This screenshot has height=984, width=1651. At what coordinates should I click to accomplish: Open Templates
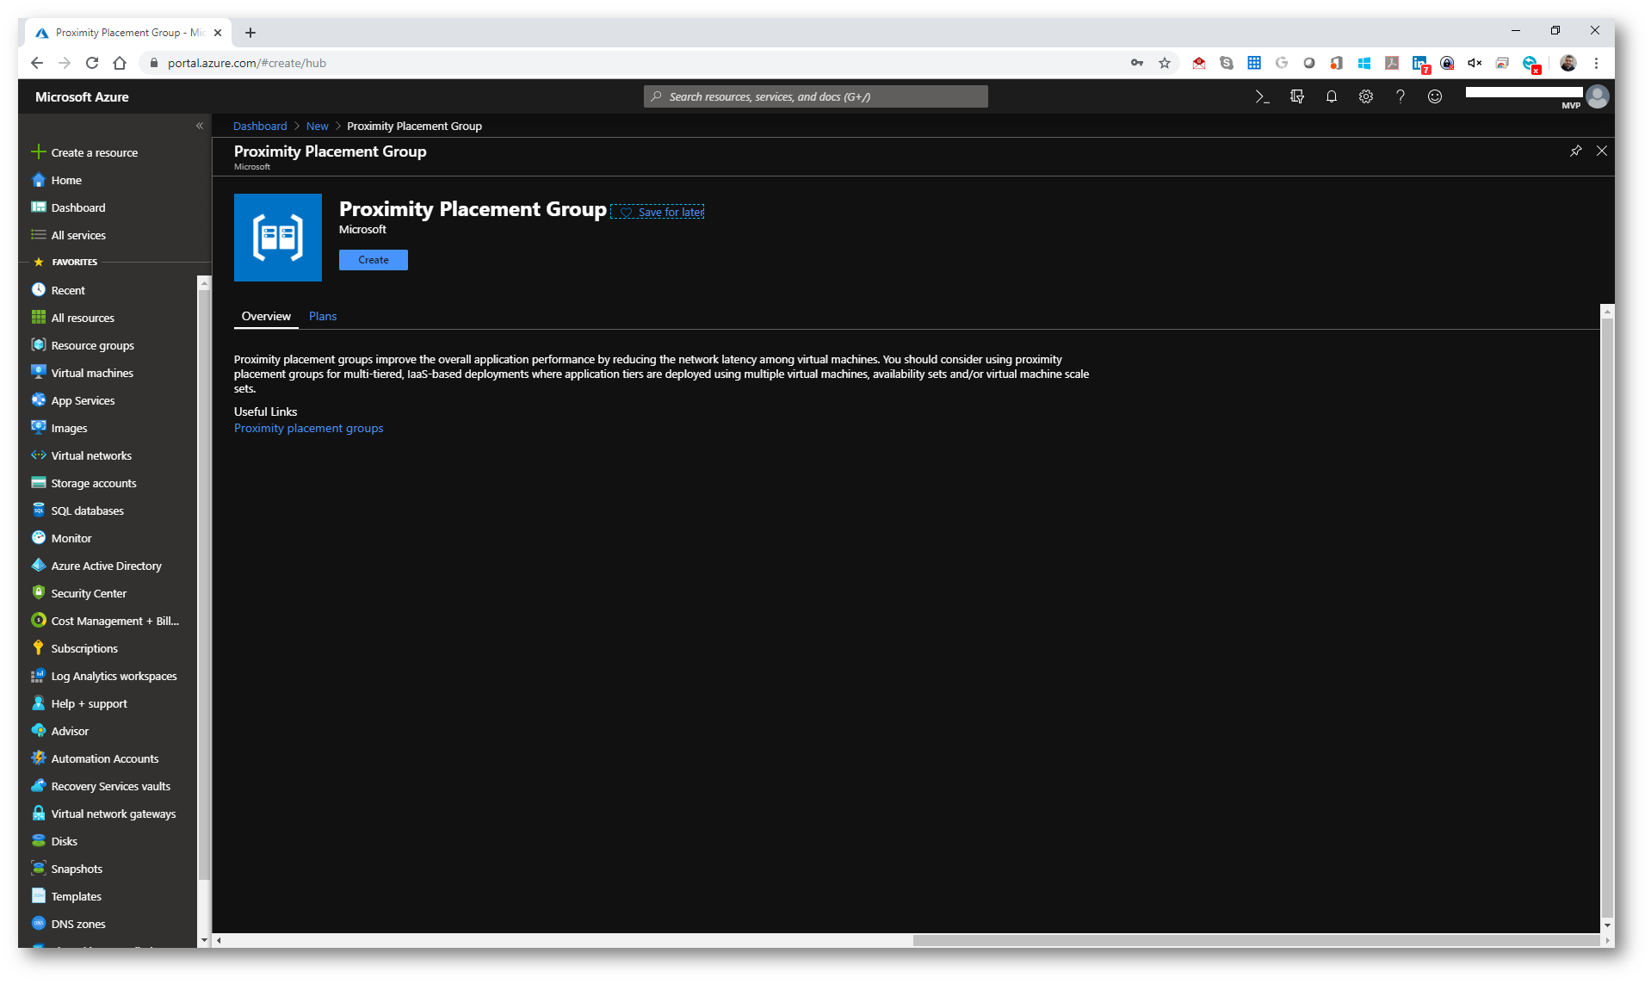pos(76,896)
